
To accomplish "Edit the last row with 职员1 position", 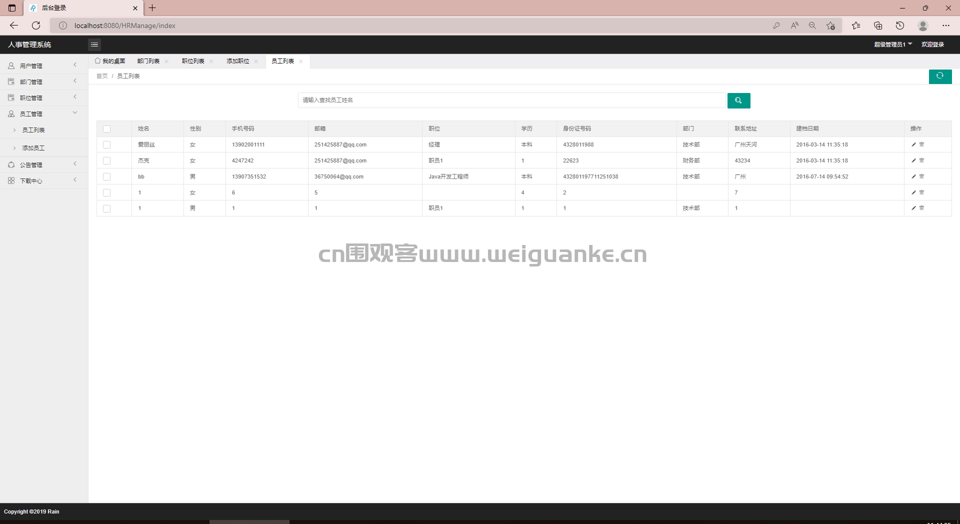I will tap(913, 208).
